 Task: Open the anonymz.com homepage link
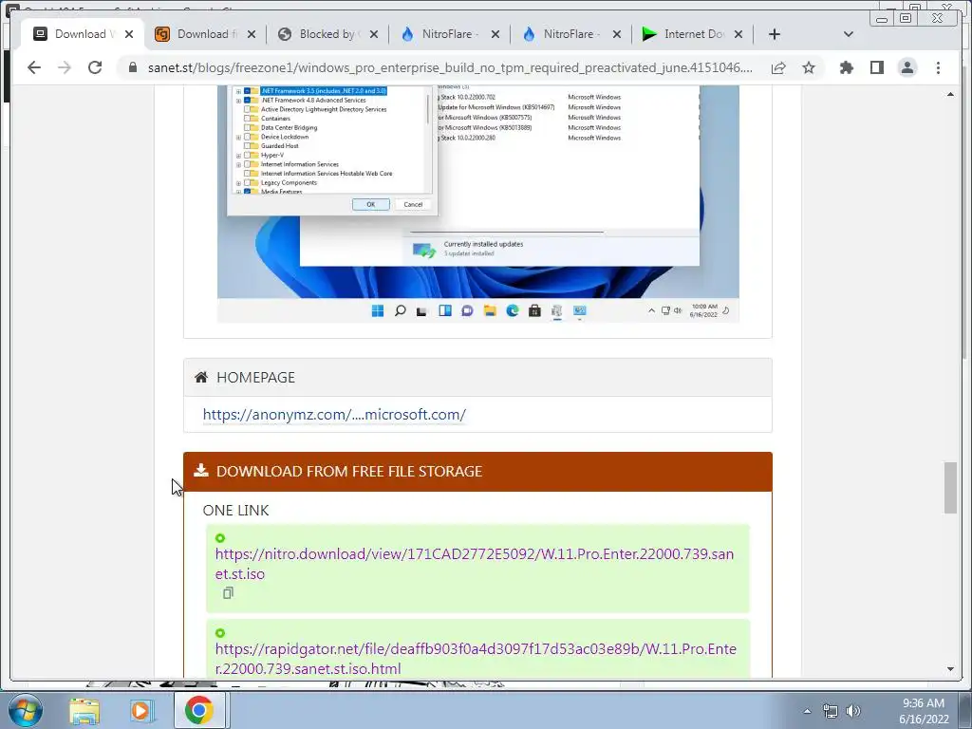click(334, 414)
